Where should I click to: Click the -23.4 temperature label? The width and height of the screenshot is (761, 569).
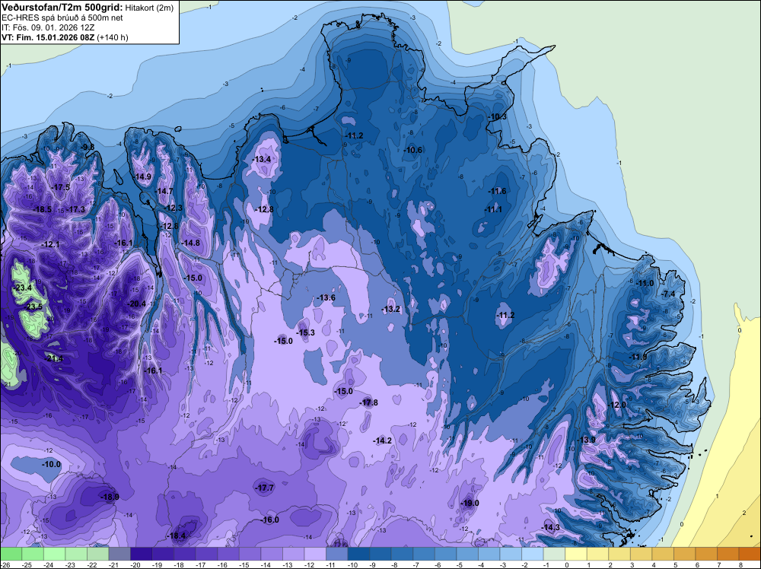click(x=22, y=288)
